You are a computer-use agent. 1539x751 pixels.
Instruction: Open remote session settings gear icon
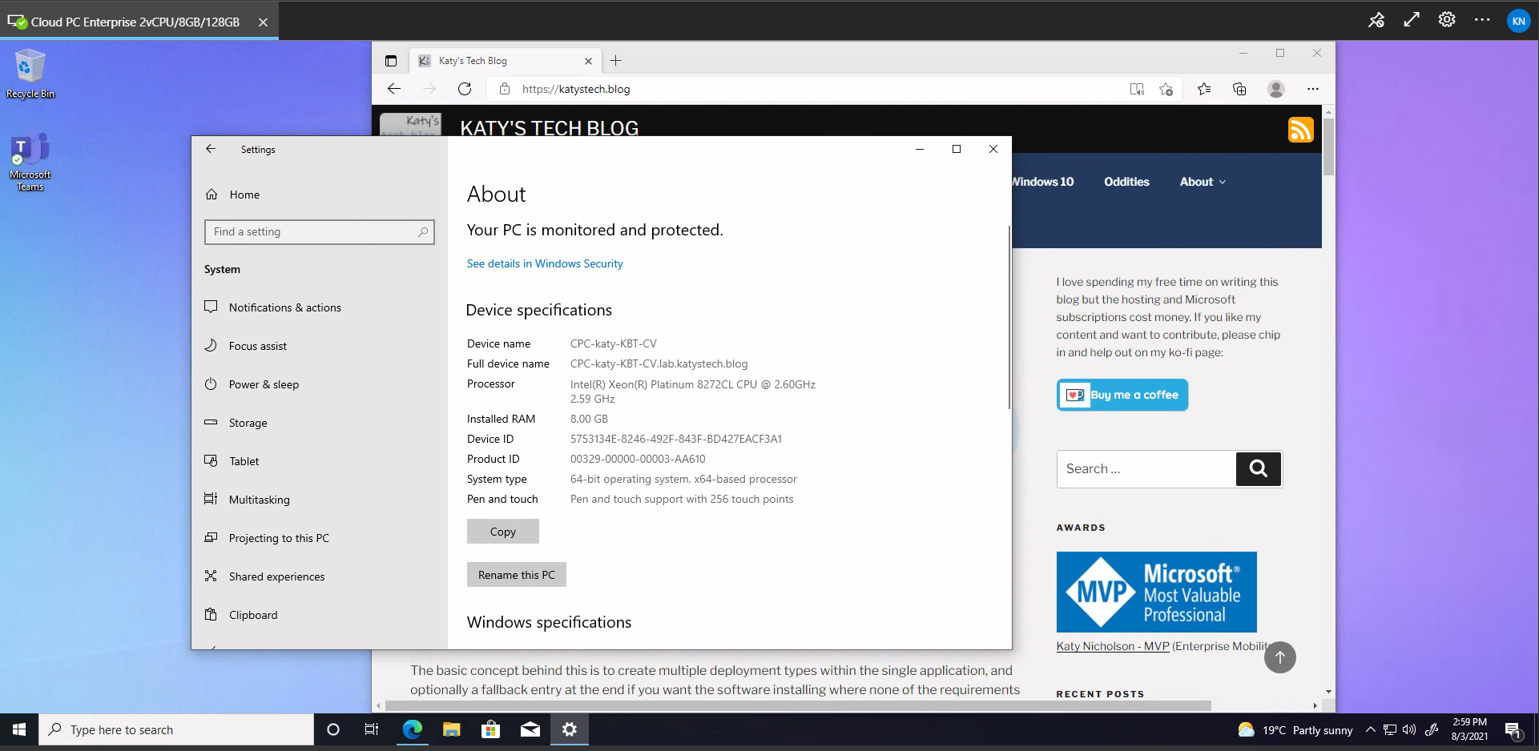click(1446, 20)
